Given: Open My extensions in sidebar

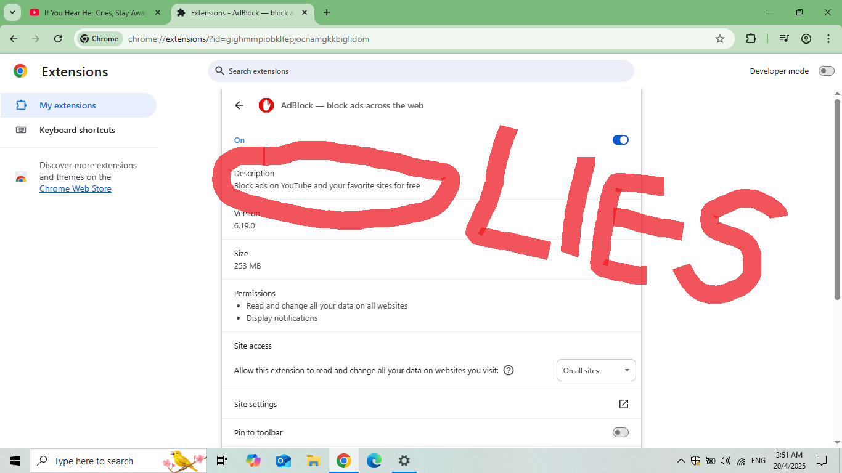Looking at the screenshot, I should [78, 105].
